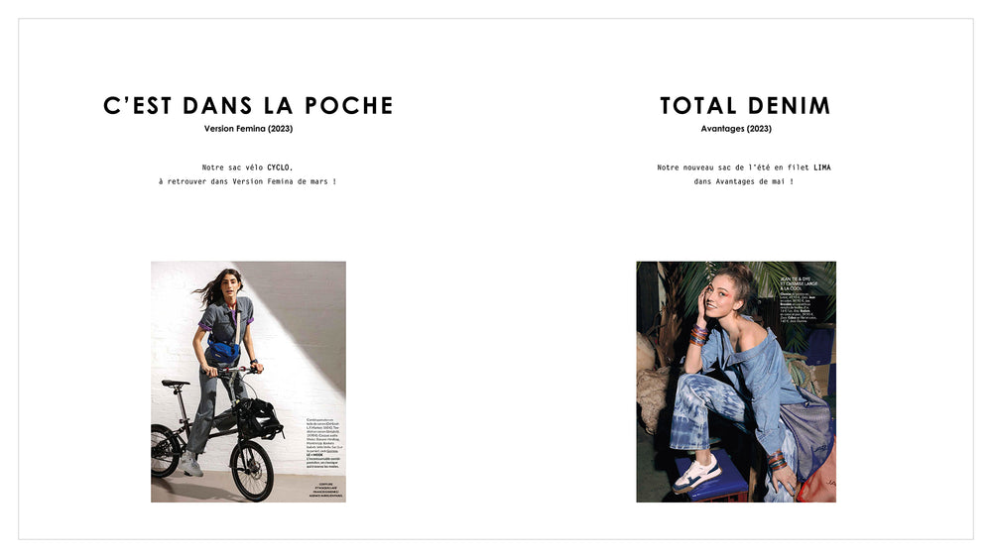Open the tie-dye denim magazine photo
This screenshot has height=558, width=992.
[736, 382]
